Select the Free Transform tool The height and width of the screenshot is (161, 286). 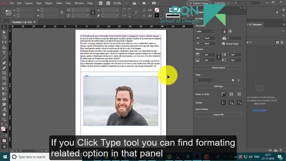tap(4, 89)
